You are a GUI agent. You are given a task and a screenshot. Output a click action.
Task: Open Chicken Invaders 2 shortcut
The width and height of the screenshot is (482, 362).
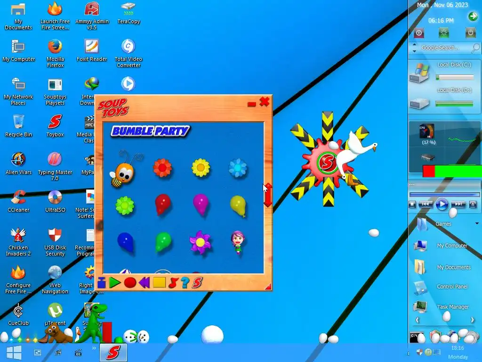pyautogui.click(x=18, y=242)
